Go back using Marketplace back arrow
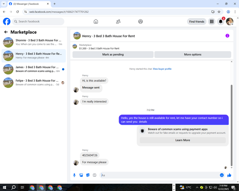The width and height of the screenshot is (239, 191). (x=6, y=32)
